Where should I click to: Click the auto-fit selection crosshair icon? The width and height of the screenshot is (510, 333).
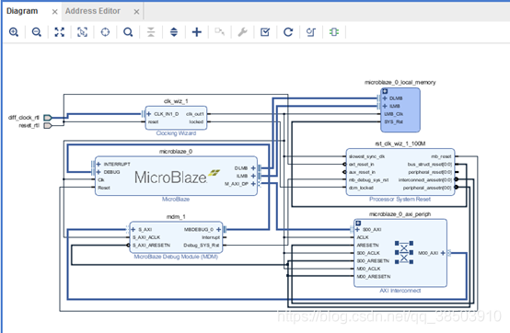pos(105,32)
